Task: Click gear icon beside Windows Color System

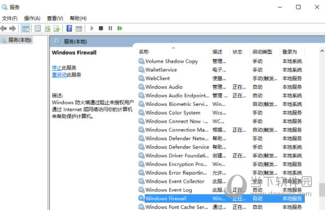Action: pos(141,112)
